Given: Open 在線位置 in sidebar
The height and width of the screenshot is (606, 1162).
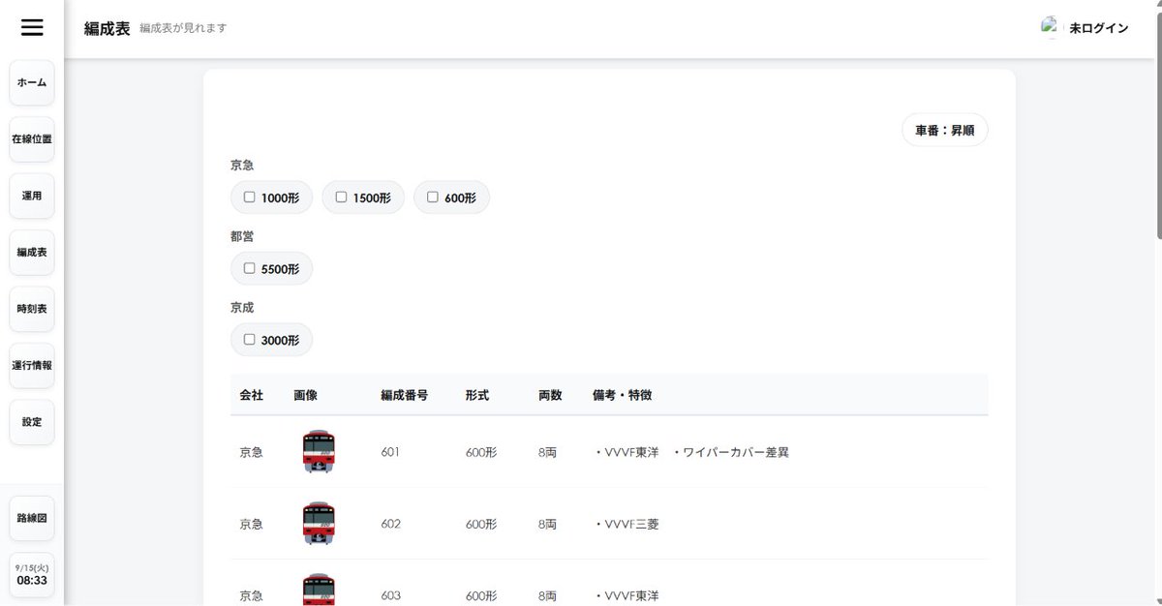Looking at the screenshot, I should pyautogui.click(x=32, y=139).
